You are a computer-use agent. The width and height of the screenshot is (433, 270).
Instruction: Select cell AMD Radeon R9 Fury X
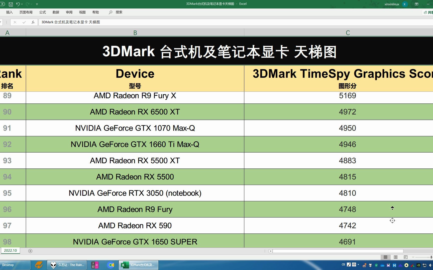click(x=135, y=97)
